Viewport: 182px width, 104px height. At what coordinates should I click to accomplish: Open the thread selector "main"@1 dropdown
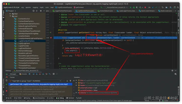pos(35,81)
